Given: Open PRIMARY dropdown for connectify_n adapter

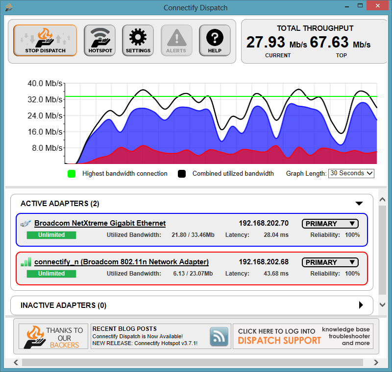Looking at the screenshot, I should 330,262.
